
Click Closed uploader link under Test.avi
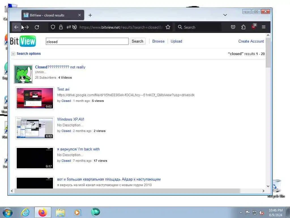click(66, 101)
